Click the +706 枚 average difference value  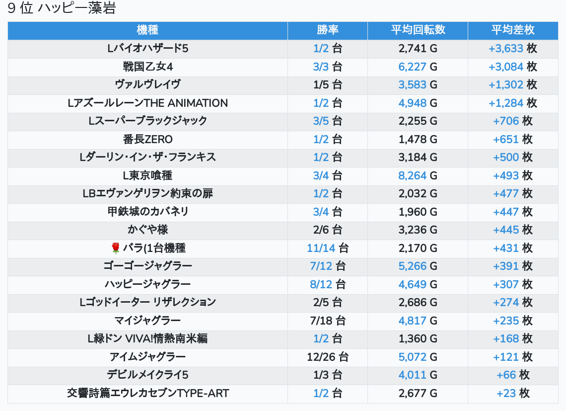(513, 121)
